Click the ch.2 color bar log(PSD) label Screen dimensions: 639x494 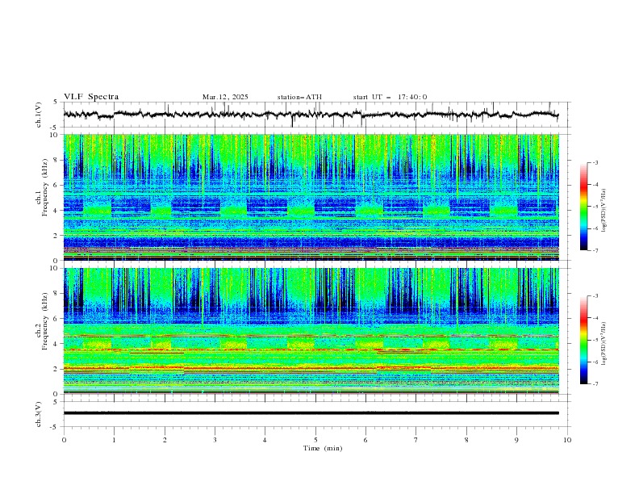[604, 344]
